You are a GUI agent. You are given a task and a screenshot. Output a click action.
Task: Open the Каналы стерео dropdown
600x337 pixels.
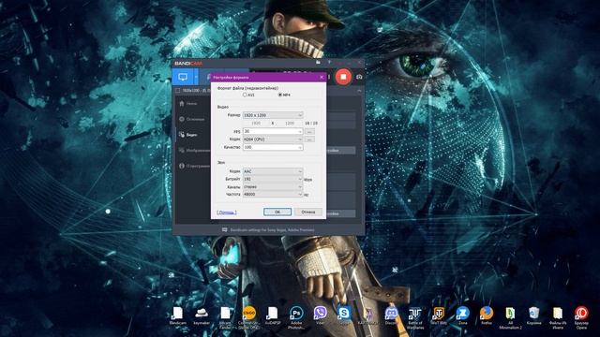[x=273, y=187]
